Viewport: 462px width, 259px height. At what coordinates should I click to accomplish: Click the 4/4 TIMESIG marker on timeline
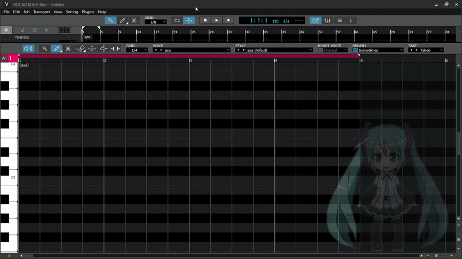coord(87,37)
